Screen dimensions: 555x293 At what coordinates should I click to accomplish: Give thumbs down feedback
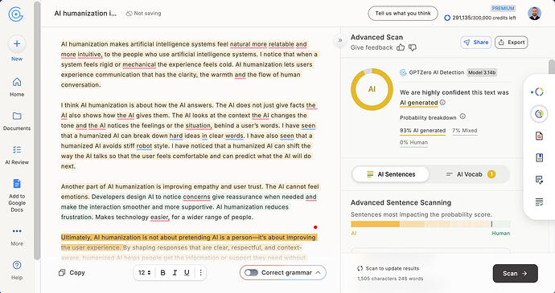413,47
